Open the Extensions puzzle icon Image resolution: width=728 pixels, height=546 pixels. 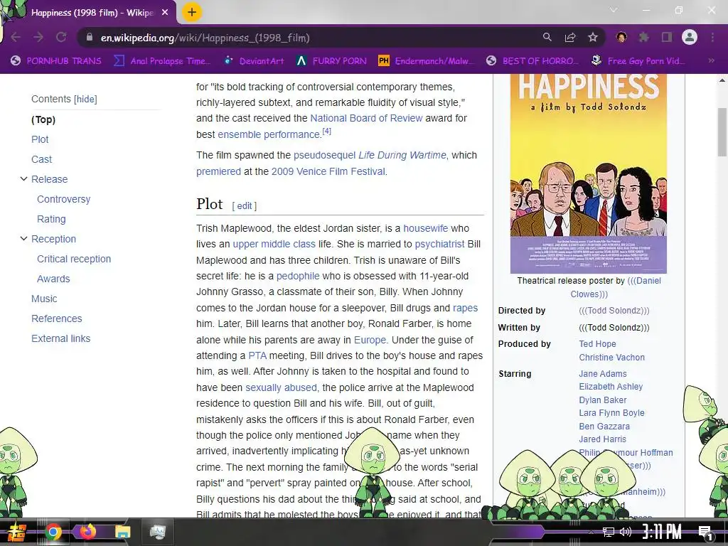(x=644, y=37)
